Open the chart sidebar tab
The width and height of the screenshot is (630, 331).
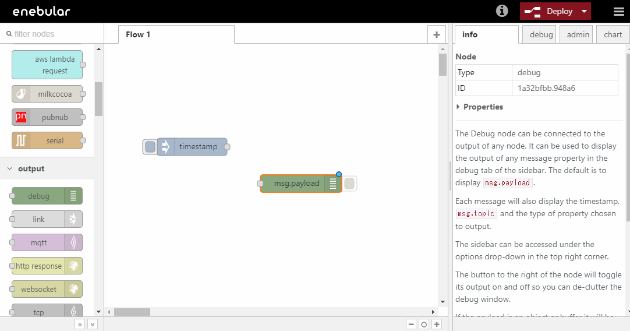point(613,34)
